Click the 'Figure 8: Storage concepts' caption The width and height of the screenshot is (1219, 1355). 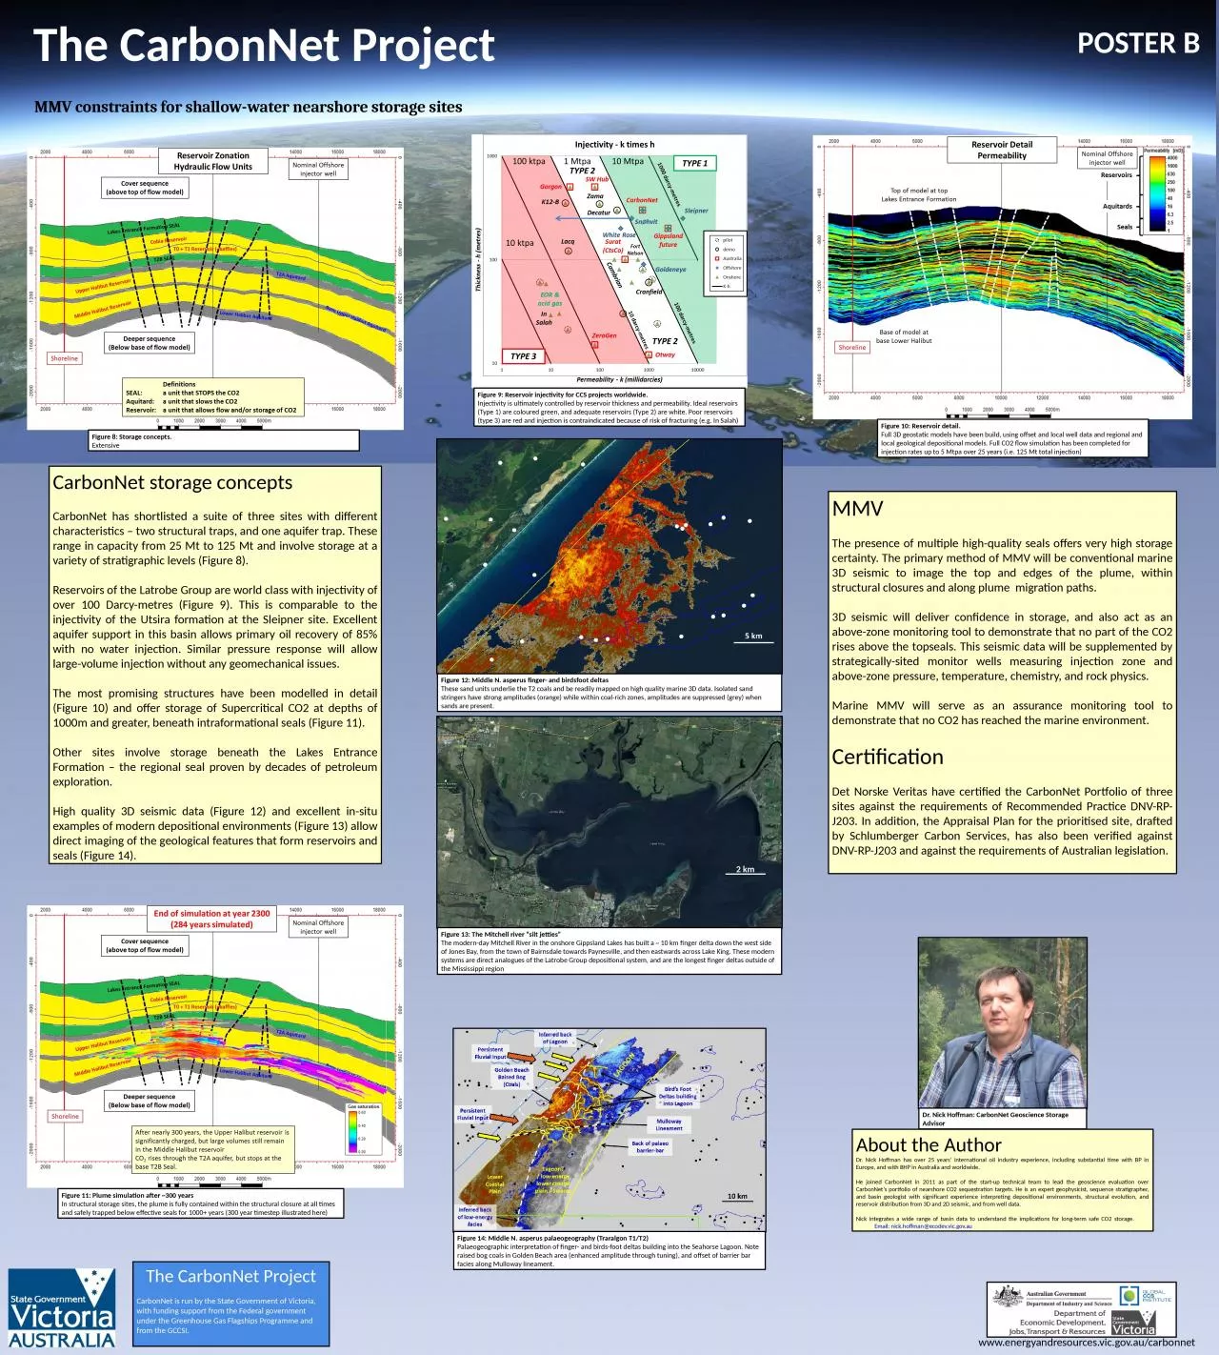(x=224, y=440)
